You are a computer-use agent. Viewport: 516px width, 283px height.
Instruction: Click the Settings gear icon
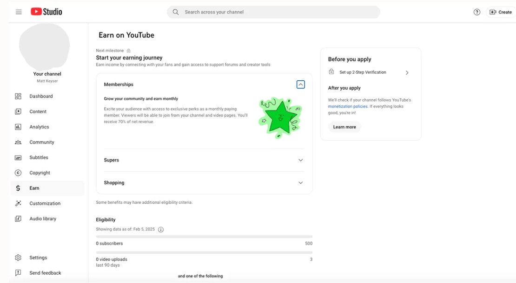pyautogui.click(x=18, y=258)
